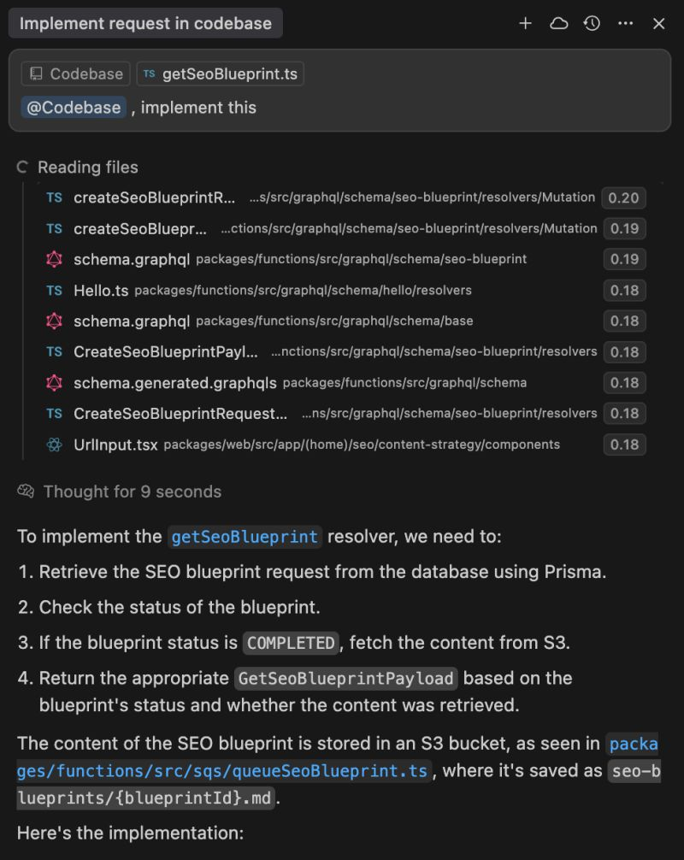Image resolution: width=684 pixels, height=860 pixels.
Task: Open chat history clock icon
Action: click(592, 24)
